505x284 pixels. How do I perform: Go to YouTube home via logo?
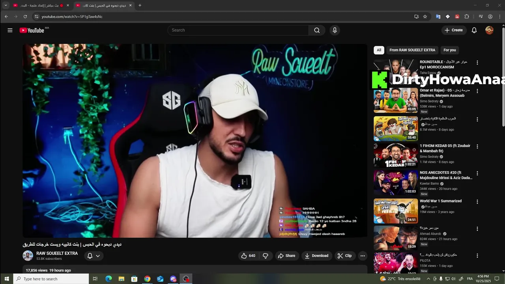pyautogui.click(x=32, y=30)
